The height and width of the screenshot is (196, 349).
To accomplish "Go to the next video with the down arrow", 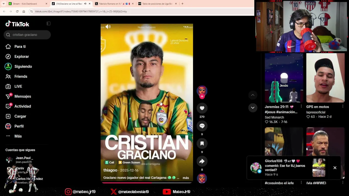I will [253, 108].
